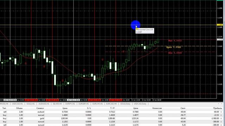Close the gold buy order
Screen dimensions: 225x126
(x=221, y=118)
